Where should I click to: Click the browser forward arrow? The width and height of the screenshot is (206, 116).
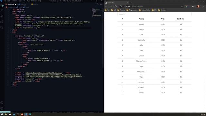pos(111,6)
